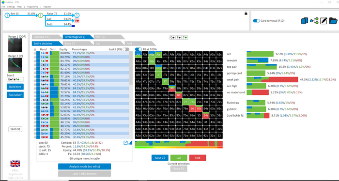
Task: Click the Lock + edit decision button
Action: [85, 174]
